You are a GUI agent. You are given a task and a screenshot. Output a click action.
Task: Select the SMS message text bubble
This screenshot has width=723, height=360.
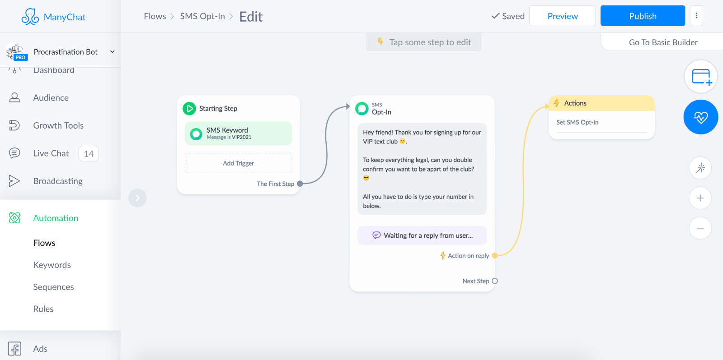click(422, 169)
